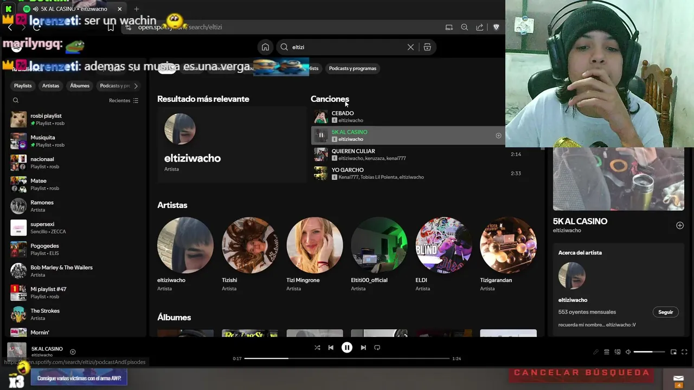
Task: Open Mi playlist #47
Action: (74, 292)
